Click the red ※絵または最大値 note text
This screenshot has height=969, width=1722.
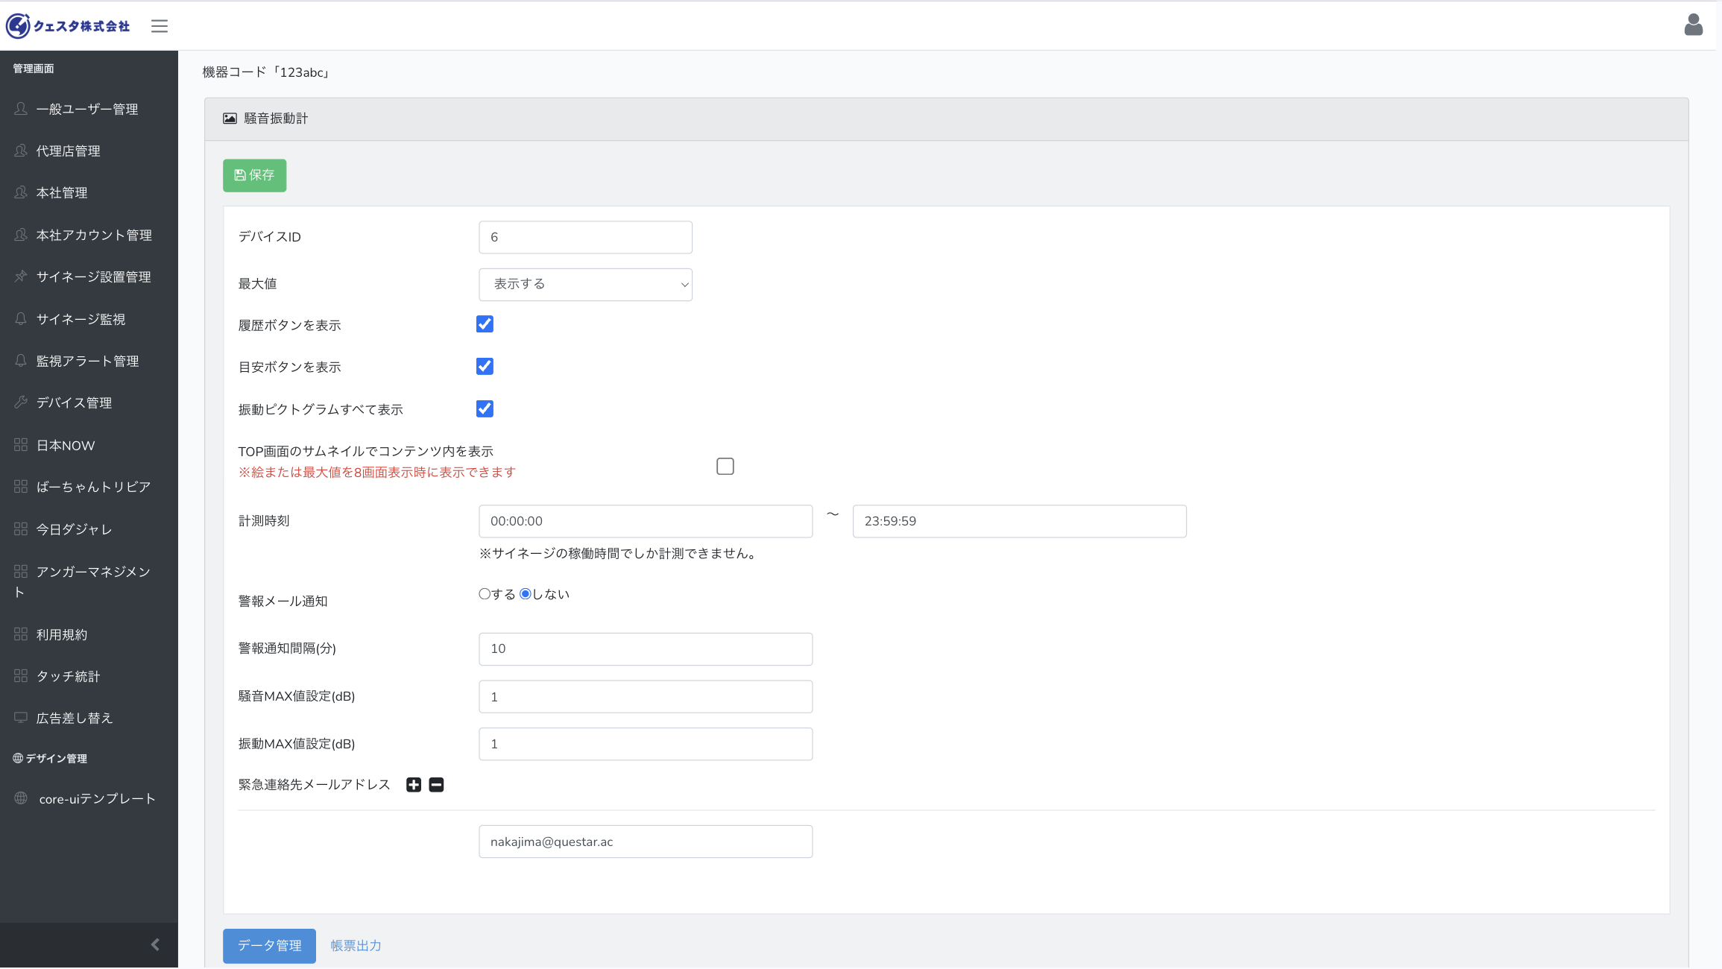[x=377, y=473]
